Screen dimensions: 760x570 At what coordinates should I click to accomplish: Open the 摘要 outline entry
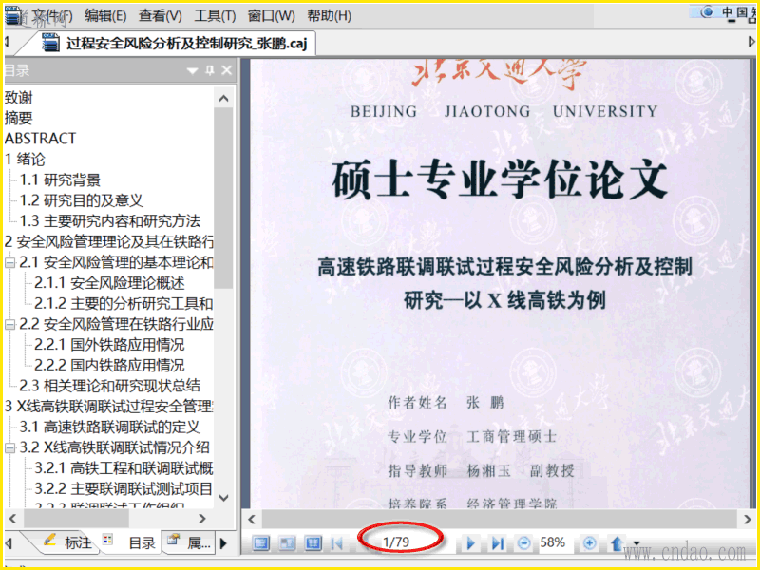pos(18,118)
